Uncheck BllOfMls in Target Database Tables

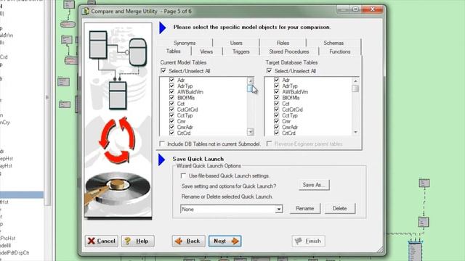coord(276,98)
